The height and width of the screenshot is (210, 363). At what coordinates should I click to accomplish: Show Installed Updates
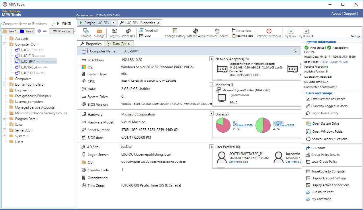(x=217, y=33)
